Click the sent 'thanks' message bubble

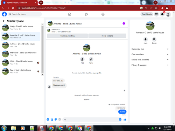tap(122, 112)
